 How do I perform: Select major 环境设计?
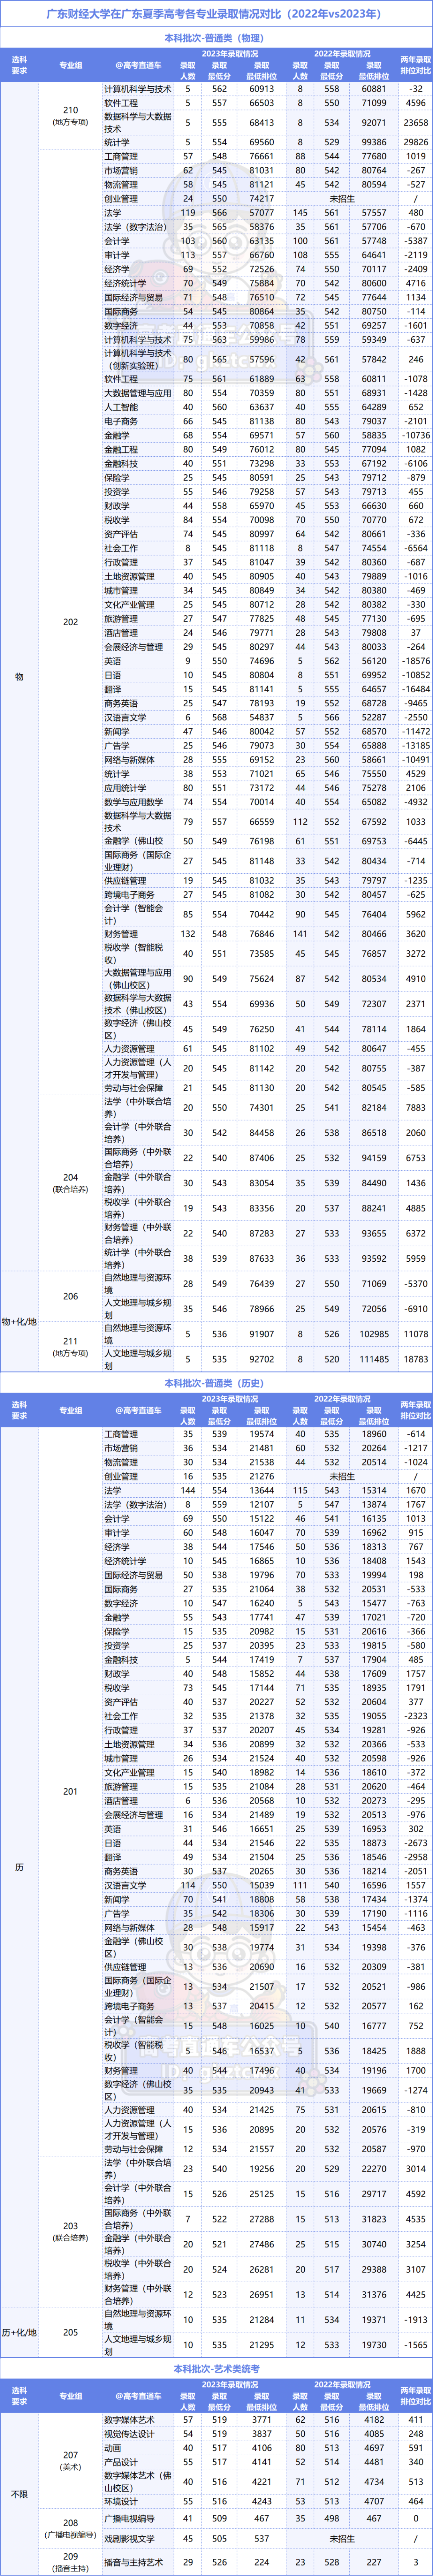pyautogui.click(x=121, y=2500)
